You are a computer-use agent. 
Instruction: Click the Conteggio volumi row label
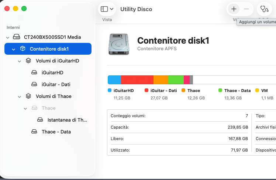click(x=128, y=116)
